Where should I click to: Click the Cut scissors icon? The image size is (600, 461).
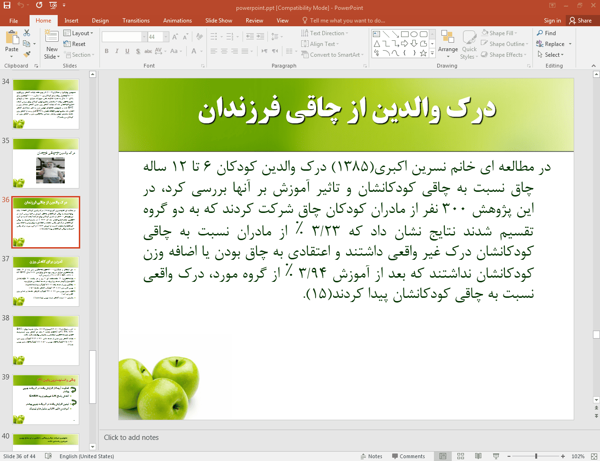27,33
